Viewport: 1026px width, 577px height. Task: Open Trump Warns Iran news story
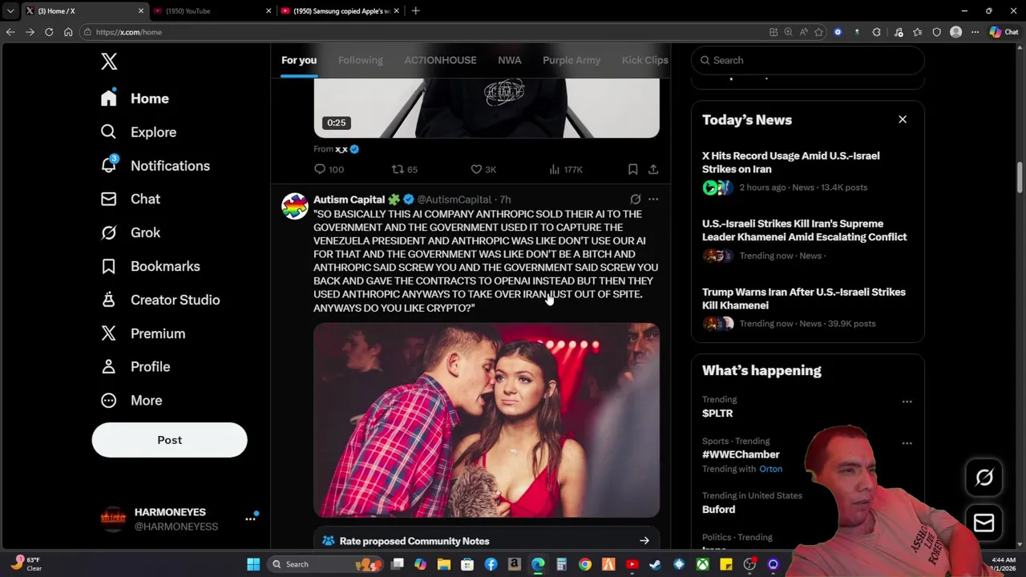[x=807, y=308]
